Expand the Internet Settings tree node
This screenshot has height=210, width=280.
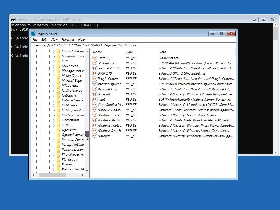tap(54, 51)
